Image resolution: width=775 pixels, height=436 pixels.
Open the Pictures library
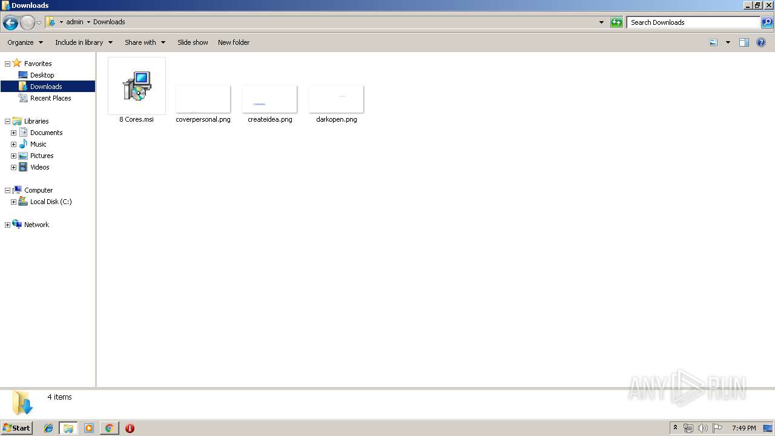point(42,156)
